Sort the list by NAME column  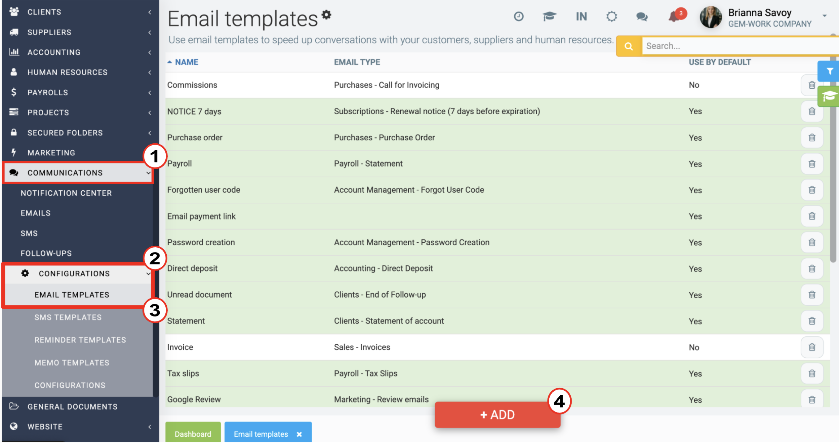(186, 62)
